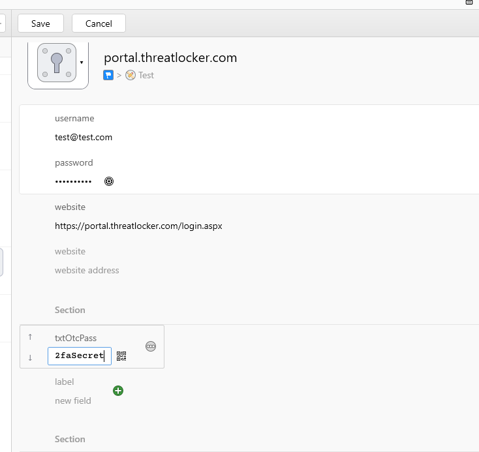The width and height of the screenshot is (479, 452).
Task: Click the Test vault icon
Action: click(x=131, y=75)
